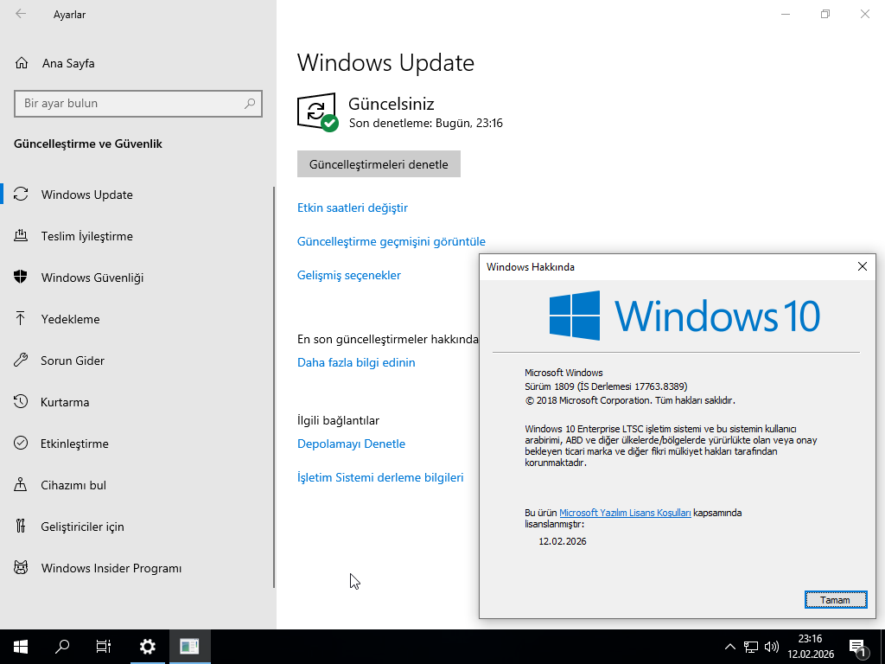Open the Sorun Gider wrench icon

[x=21, y=361]
